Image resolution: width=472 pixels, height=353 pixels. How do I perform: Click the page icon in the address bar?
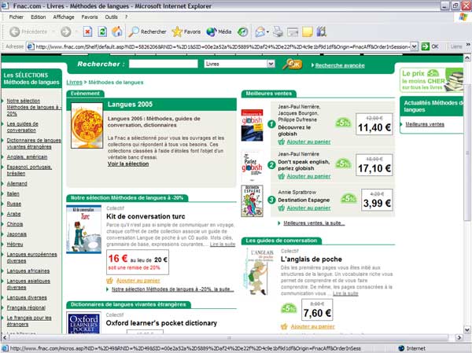pos(30,46)
